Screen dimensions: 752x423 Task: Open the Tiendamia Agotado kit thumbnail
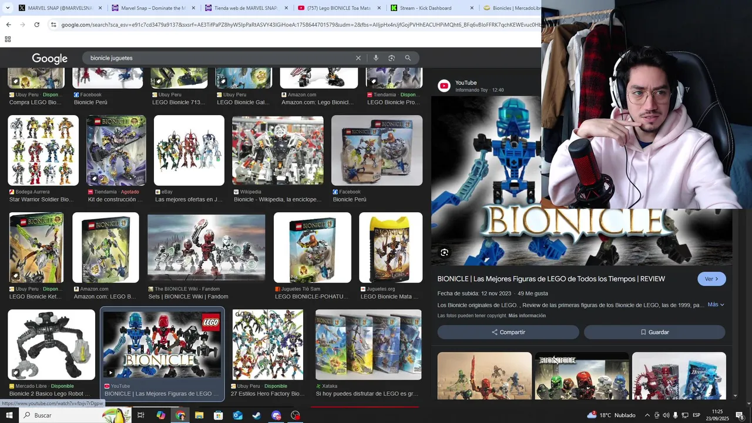(x=116, y=150)
